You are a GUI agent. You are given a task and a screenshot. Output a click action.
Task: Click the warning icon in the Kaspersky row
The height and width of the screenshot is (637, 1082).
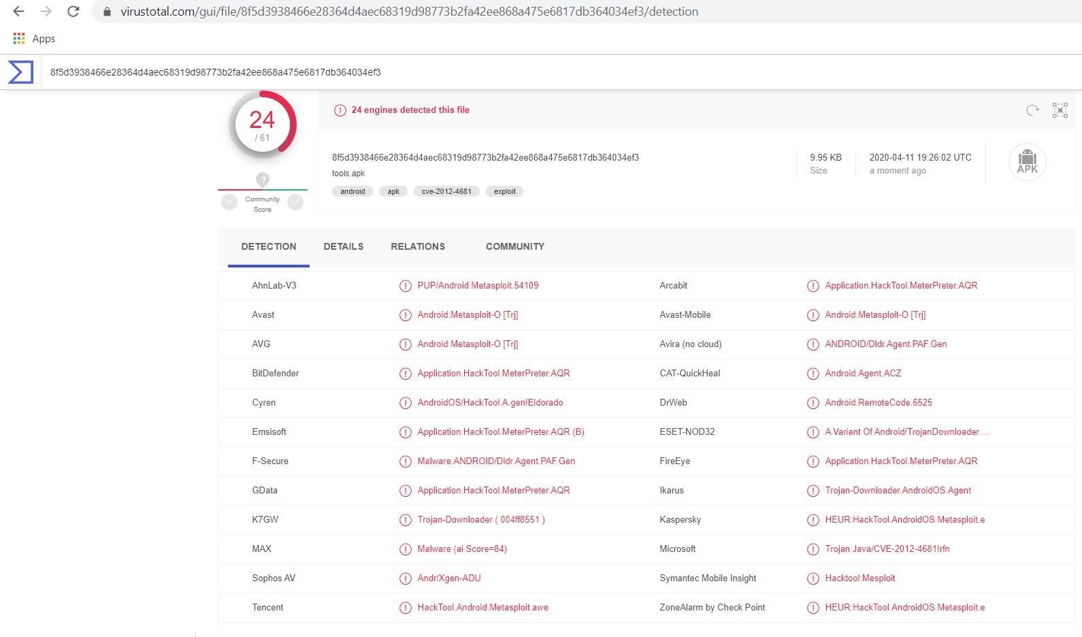pyautogui.click(x=813, y=520)
